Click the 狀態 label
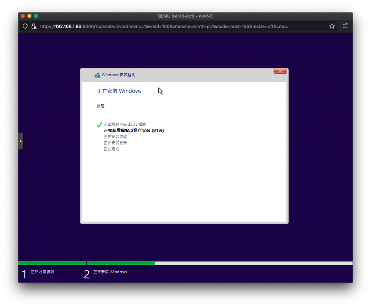 (101, 106)
